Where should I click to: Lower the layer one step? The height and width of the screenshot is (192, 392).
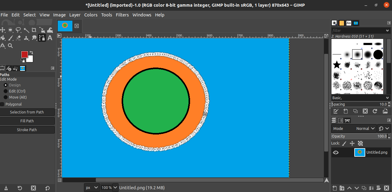click(x=357, y=188)
